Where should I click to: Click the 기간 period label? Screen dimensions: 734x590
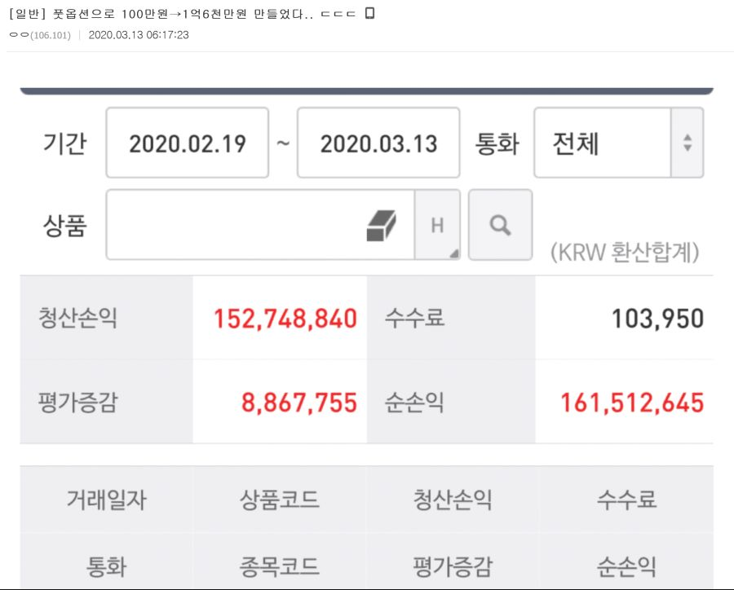point(64,143)
